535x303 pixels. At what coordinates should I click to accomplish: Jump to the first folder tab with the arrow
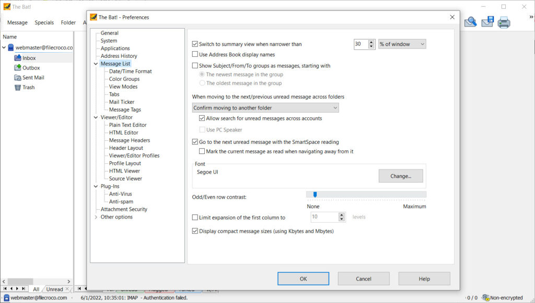pos(5,289)
